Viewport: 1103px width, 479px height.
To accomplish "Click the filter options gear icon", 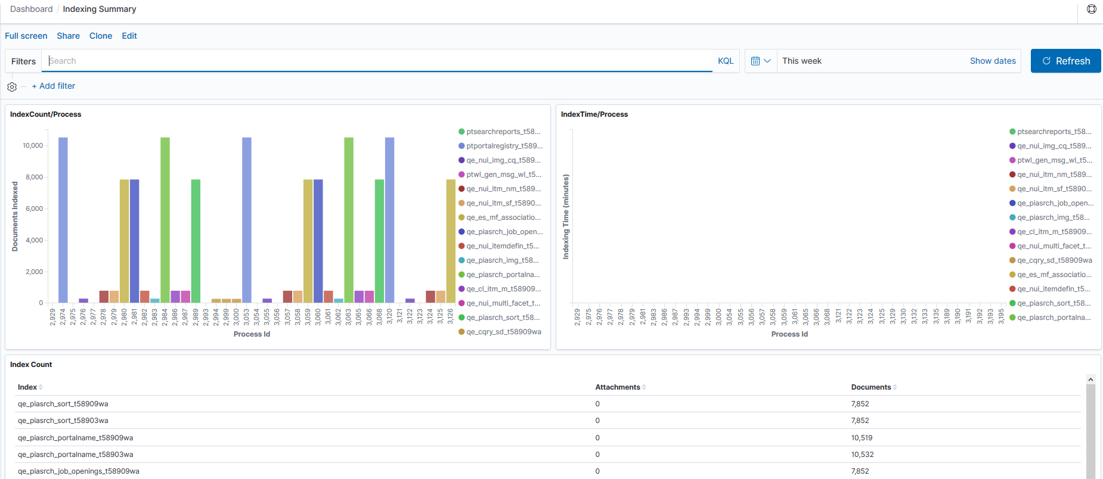I will click(x=12, y=87).
